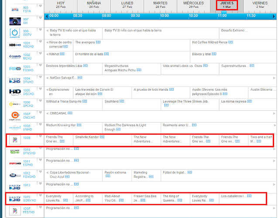This screenshot has height=218, width=278.
Task: Switch to the MAÑANA 26 Feb tab
Action: tap(93, 5)
